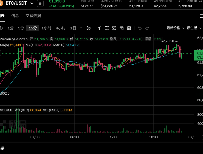Click the 24h high value 62,286.0 in header

click(160, 6)
